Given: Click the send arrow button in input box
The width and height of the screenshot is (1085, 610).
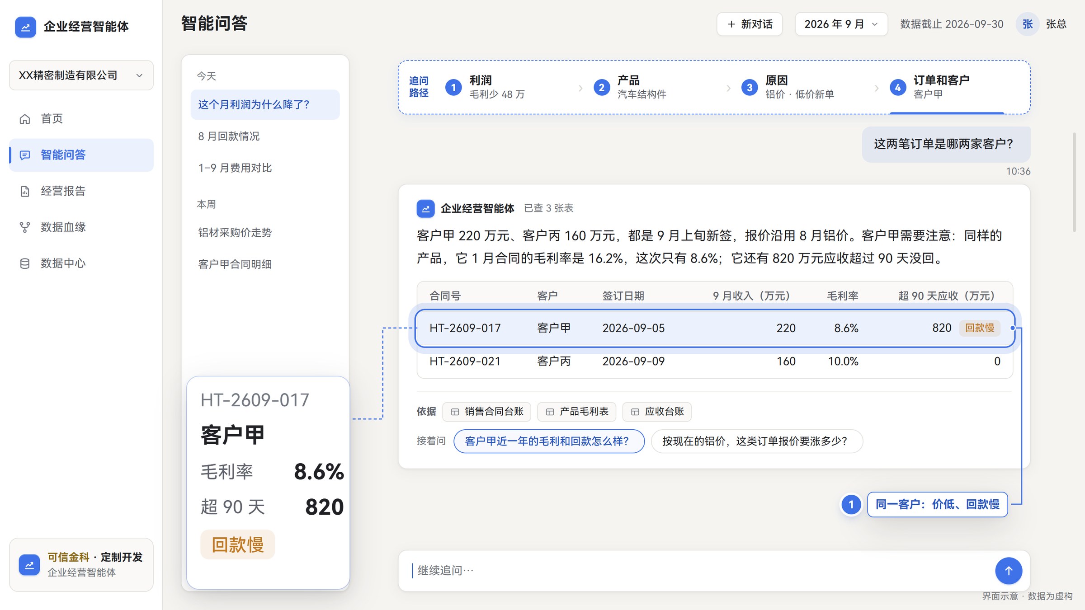Looking at the screenshot, I should 1008,571.
